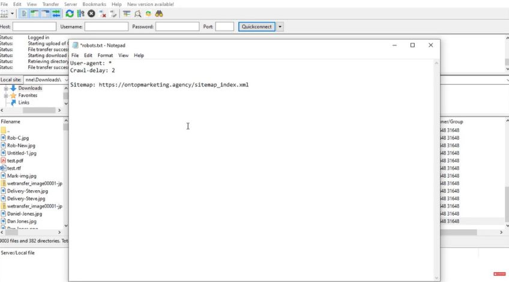509x282 pixels.
Task: Toggle synchronized browsing icon
Action: coord(148,14)
